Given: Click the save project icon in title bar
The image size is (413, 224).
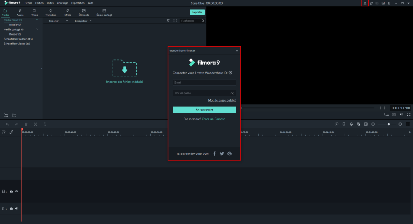Looking at the screenshot, I should pyautogui.click(x=377, y=3).
